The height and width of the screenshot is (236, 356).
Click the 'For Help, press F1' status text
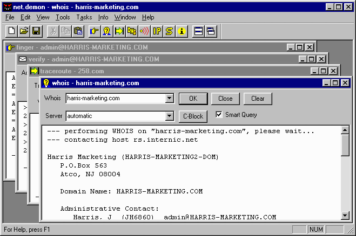point(27,230)
